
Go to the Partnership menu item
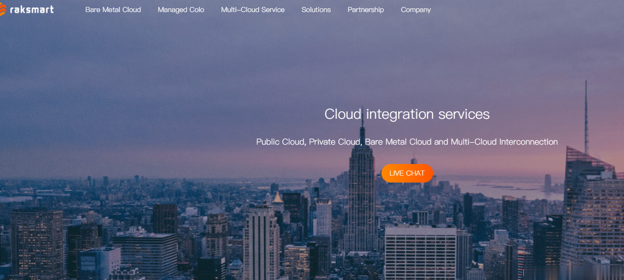(366, 10)
